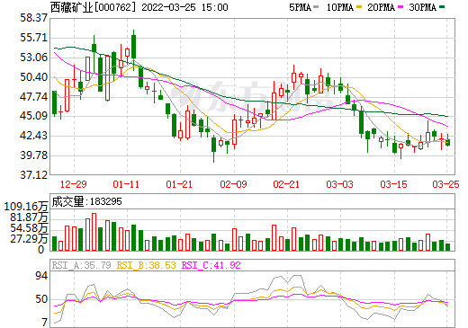Image resolution: width=468 pixels, height=328 pixels.
Task: Click the 20PMA magenta legend marker
Action: pos(400,7)
